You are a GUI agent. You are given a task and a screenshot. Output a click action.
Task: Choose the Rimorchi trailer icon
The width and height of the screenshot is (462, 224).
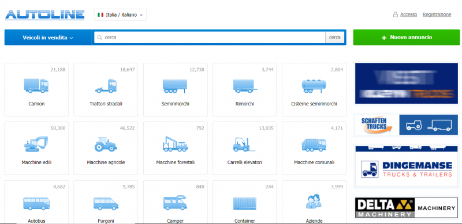point(245,86)
